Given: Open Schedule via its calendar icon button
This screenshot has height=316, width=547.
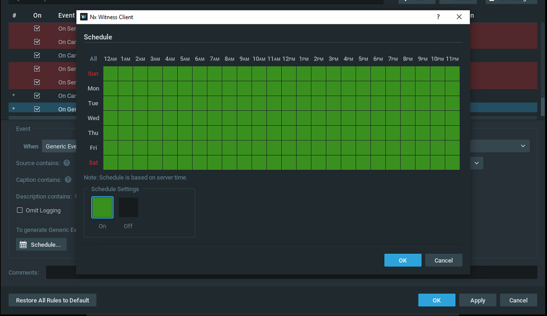Looking at the screenshot, I should point(41,245).
